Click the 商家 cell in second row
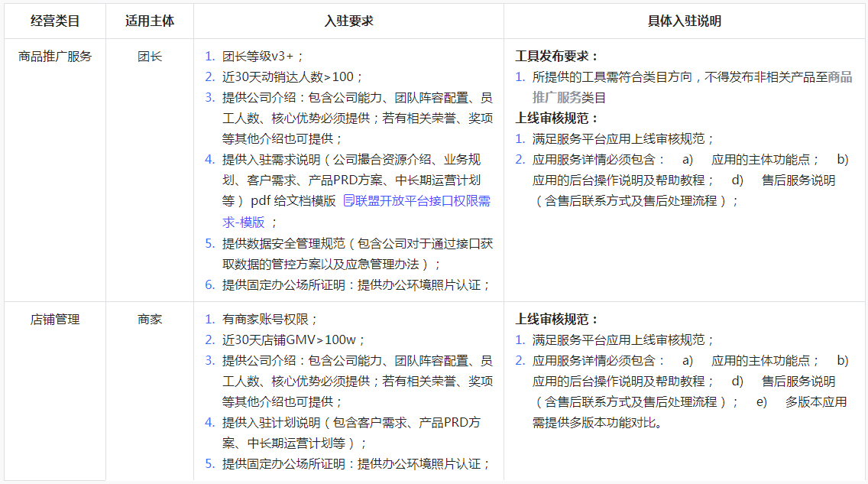 pyautogui.click(x=150, y=320)
